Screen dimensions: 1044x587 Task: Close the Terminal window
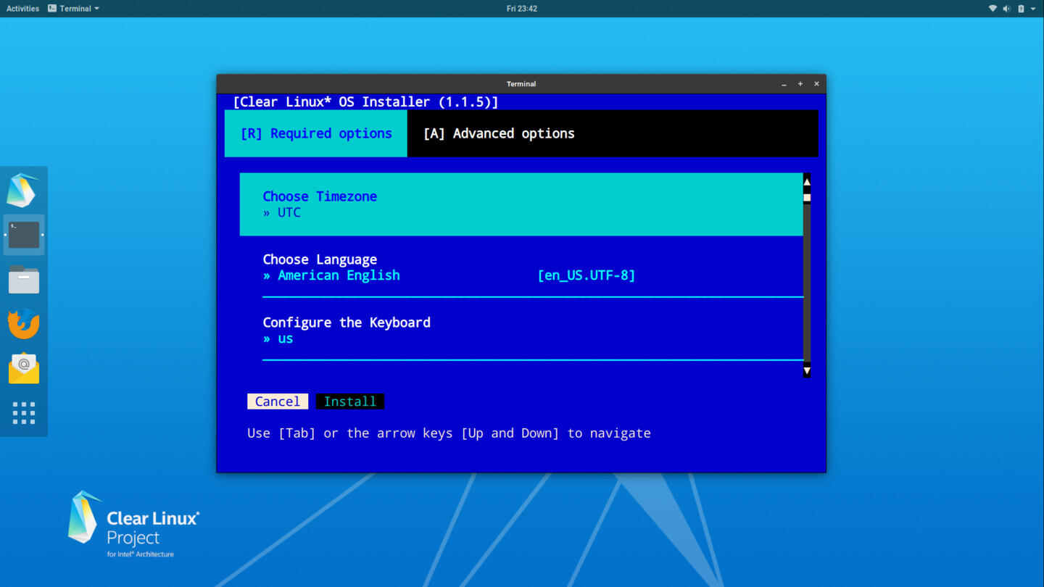(x=816, y=84)
